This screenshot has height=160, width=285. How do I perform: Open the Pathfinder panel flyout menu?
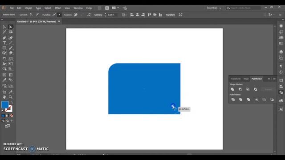[x=274, y=79]
